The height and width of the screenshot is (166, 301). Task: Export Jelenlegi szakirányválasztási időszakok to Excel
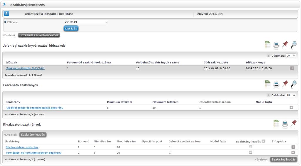267,45
